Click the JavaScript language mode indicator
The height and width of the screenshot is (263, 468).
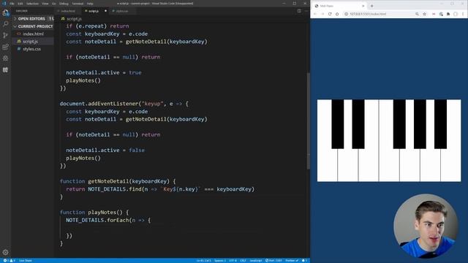click(256, 261)
